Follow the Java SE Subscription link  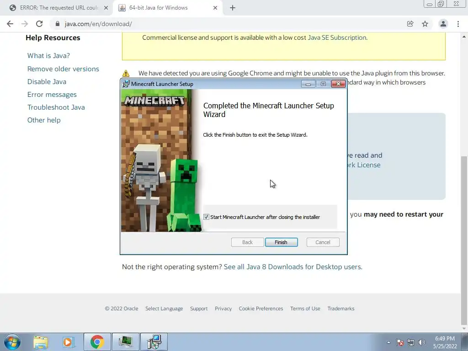[x=337, y=37]
